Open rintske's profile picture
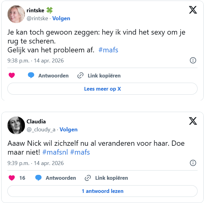 point(16,14)
